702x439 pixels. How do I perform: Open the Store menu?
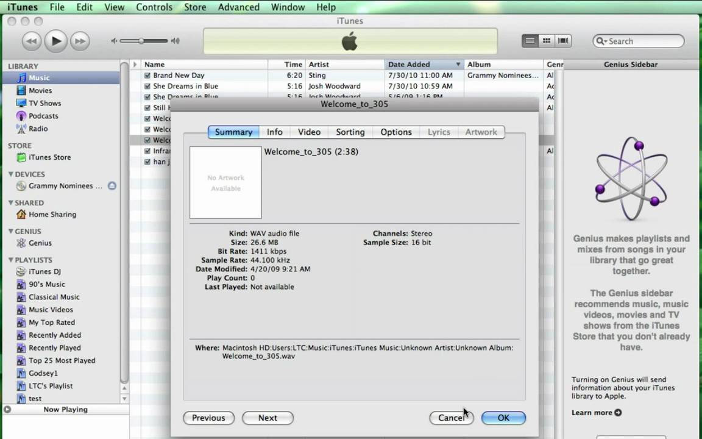click(195, 7)
